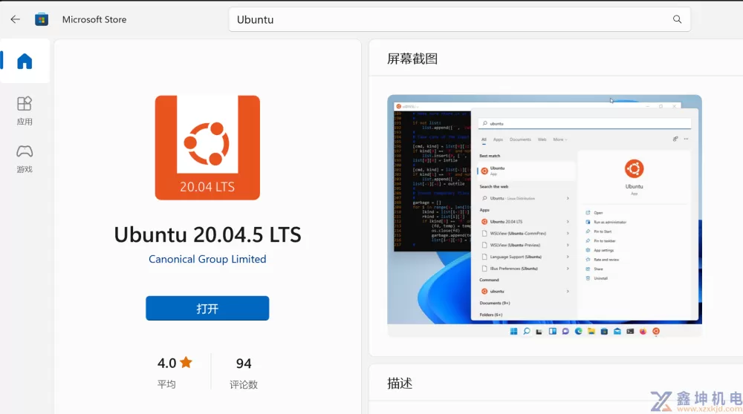743x414 pixels.
Task: Click the Ubuntu 20.04 LTS app logo
Action: tap(207, 148)
